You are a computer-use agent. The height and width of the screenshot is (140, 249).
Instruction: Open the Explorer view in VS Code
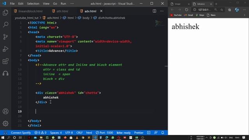click(x=5, y=12)
